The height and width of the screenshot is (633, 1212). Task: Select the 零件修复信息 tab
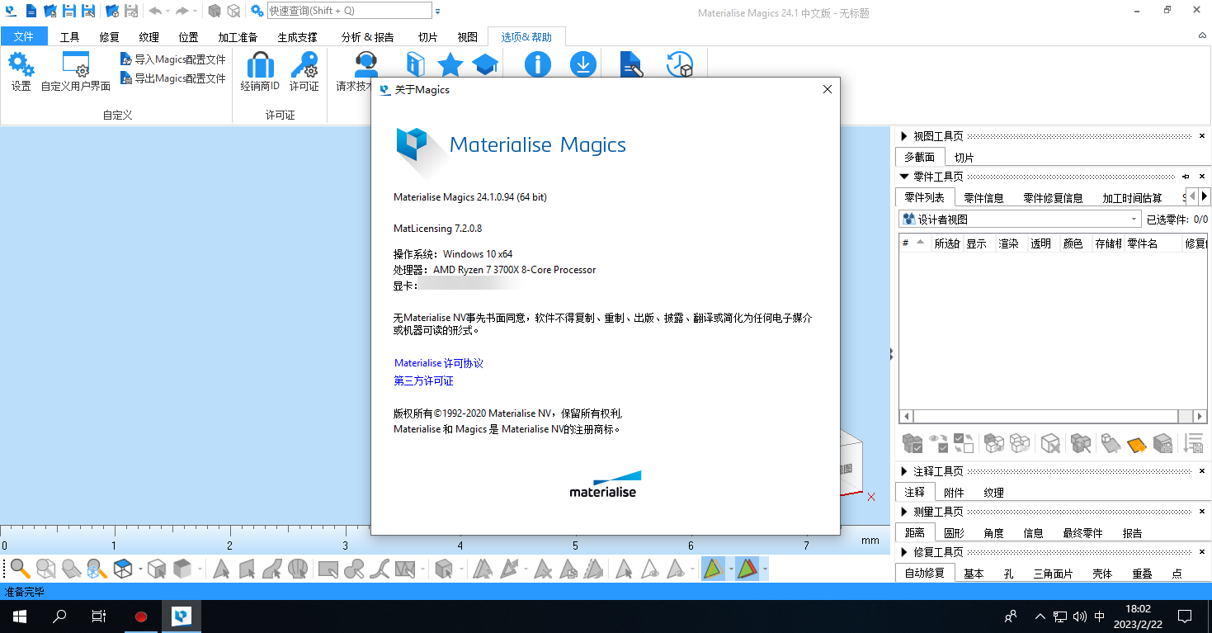pyautogui.click(x=1053, y=198)
